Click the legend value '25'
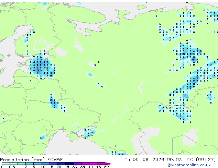Viewport: 218px width, 168px height. [x=67, y=167]
